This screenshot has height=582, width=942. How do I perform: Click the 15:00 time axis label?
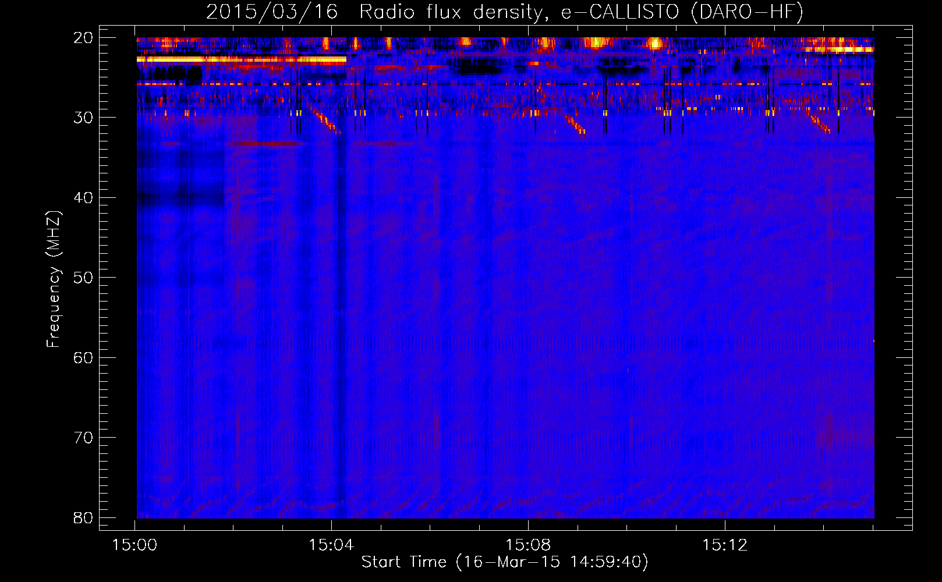click(x=135, y=545)
